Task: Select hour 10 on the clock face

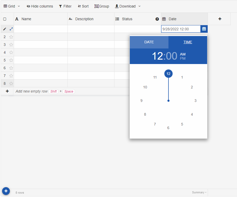Action: point(145,87)
